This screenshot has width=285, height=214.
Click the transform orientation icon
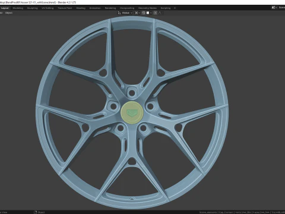[x=119, y=13]
